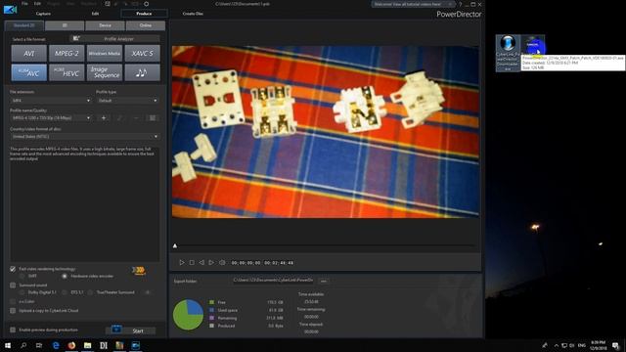Open the settings gear in the title bar

[x=146, y=4]
